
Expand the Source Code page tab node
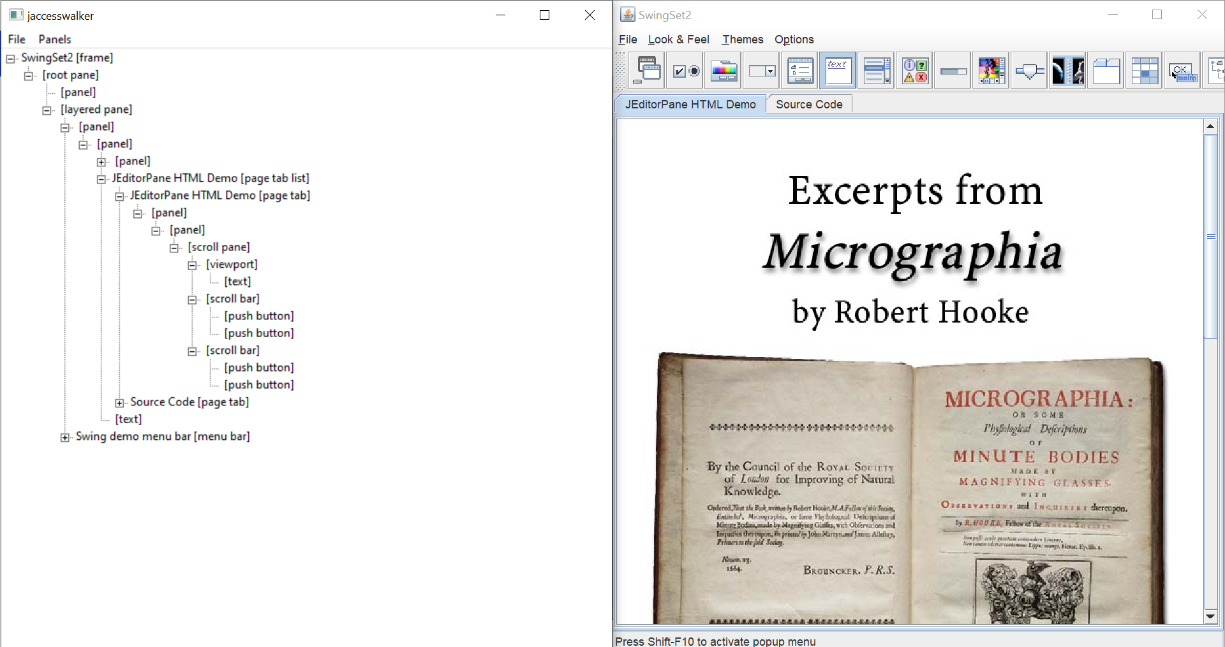(x=119, y=403)
